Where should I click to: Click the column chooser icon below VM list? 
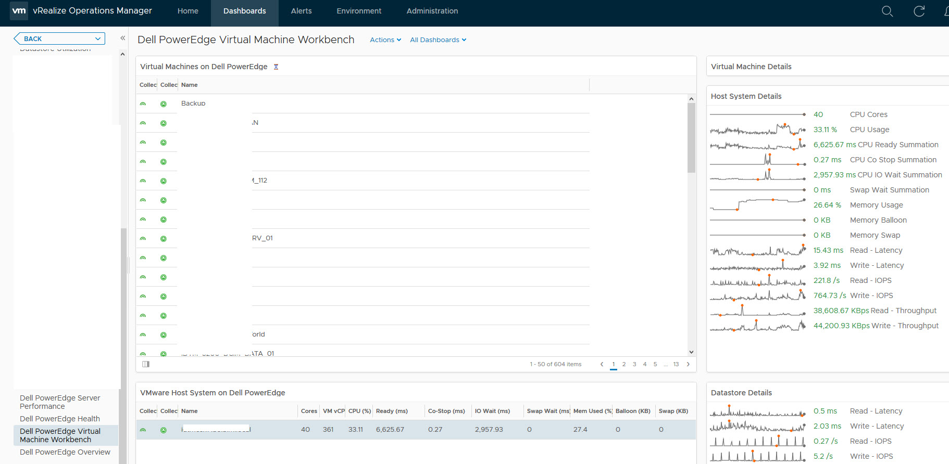(146, 364)
